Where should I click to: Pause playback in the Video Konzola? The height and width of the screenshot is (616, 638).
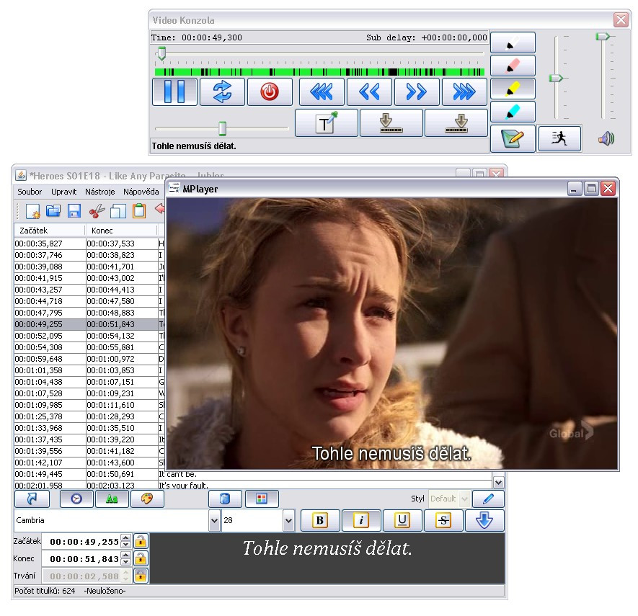174,92
